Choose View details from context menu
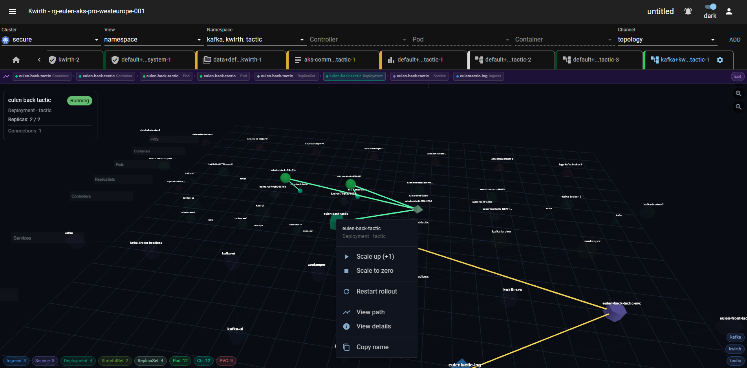Screen dimensions: 747x368 [377, 326]
